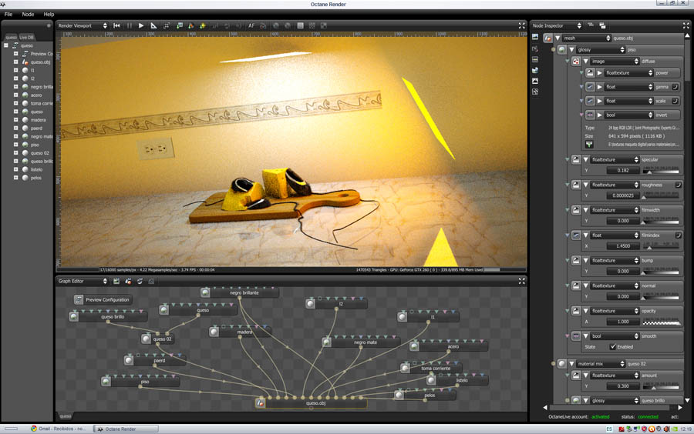The height and width of the screenshot is (434, 694).
Task: Open the File menu
Action: click(x=8, y=14)
